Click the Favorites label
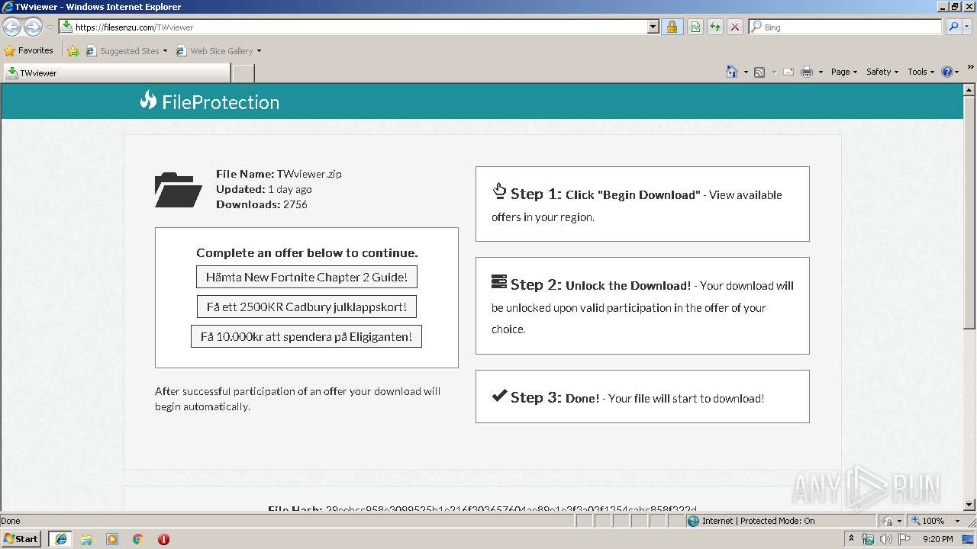 36,50
